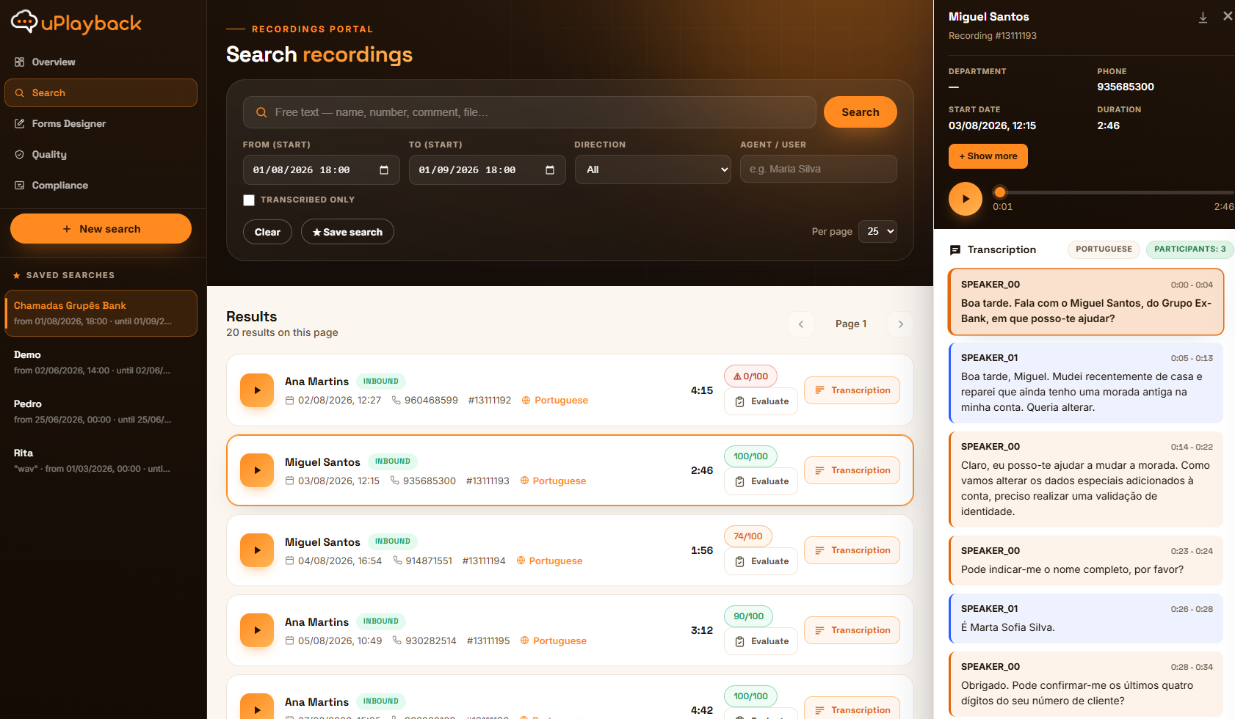Click the uPlayback logo icon
Screen dimensions: 1235x719
[x=24, y=22]
